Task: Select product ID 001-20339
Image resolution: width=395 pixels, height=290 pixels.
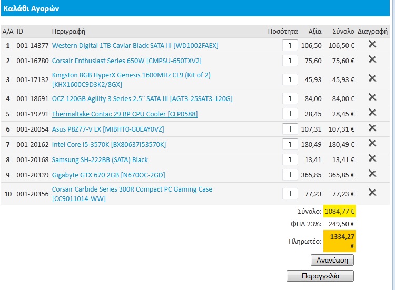Action: (x=33, y=175)
